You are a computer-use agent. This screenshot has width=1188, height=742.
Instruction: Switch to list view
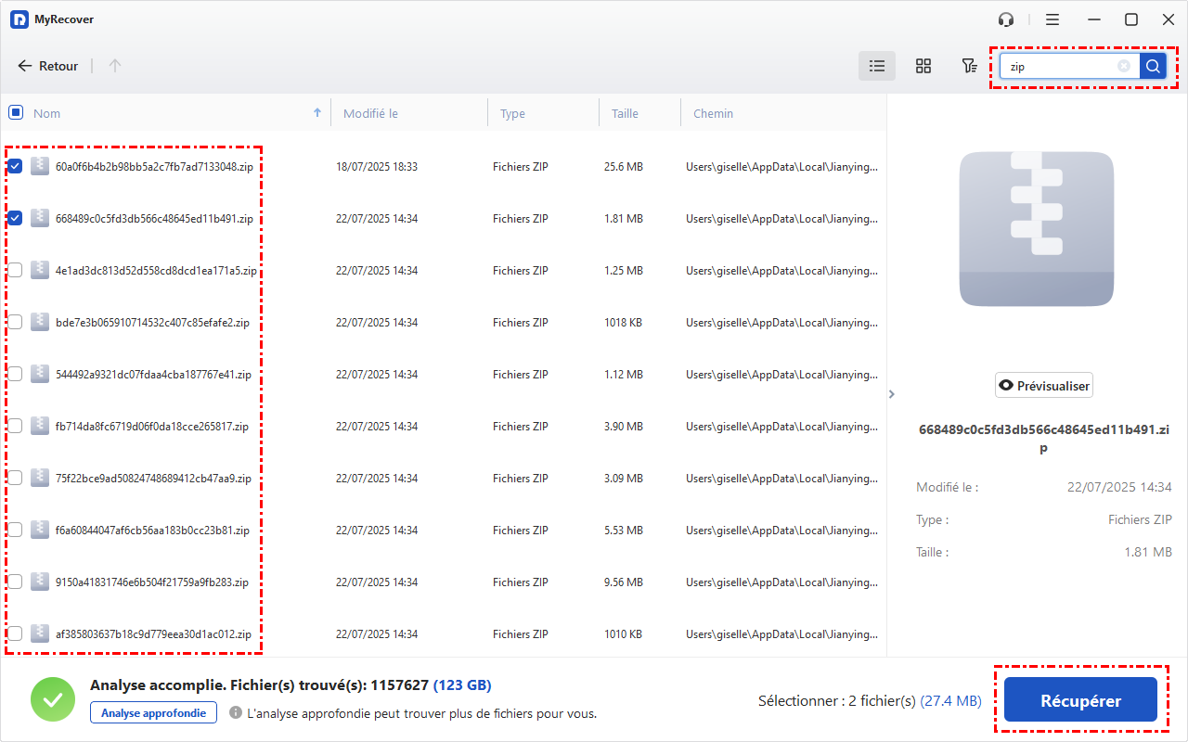[x=877, y=66]
